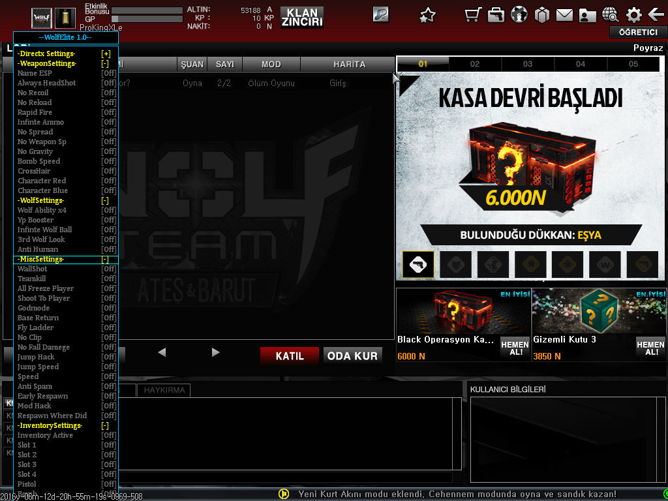Switch to banner tab 04
The height and width of the screenshot is (501, 668).
[581, 64]
